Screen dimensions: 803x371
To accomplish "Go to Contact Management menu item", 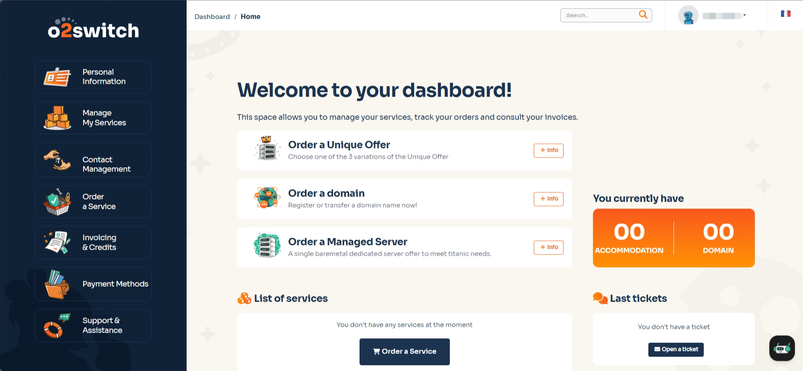I will coord(93,160).
